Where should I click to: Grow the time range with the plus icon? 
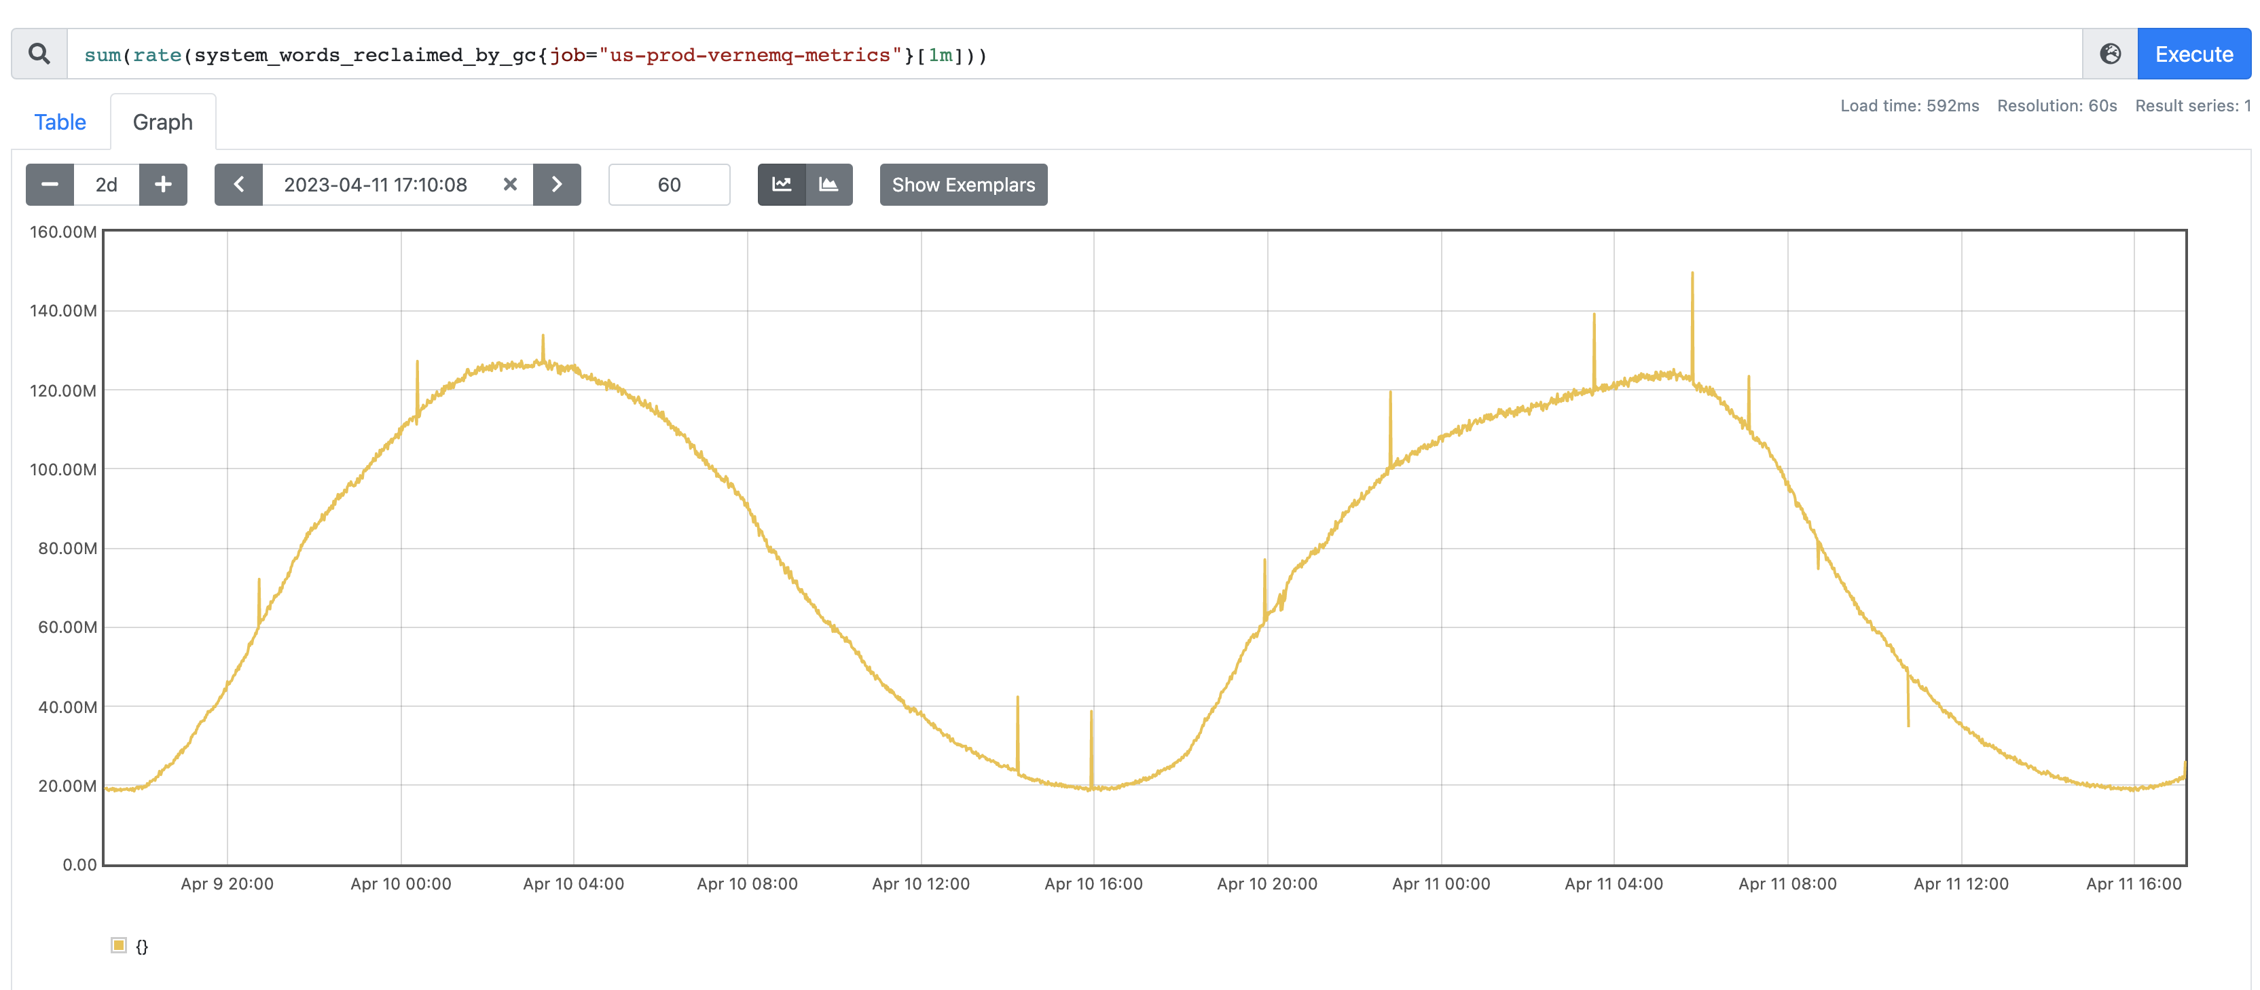[x=163, y=184]
